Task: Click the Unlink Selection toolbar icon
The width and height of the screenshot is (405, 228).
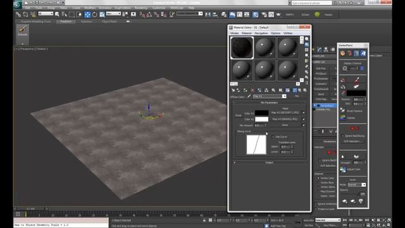Action: tap(25, 15)
